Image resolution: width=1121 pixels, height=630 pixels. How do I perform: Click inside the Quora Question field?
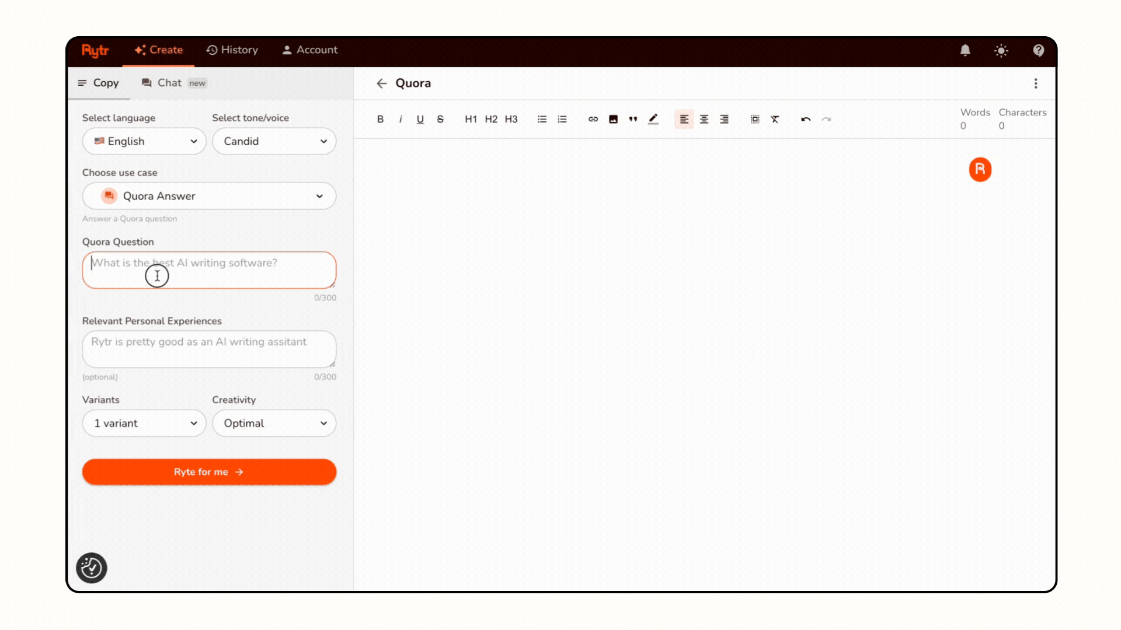[209, 270]
